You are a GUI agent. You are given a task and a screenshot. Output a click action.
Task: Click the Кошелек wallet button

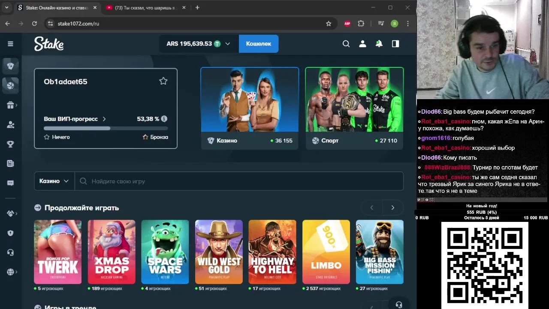(259, 44)
